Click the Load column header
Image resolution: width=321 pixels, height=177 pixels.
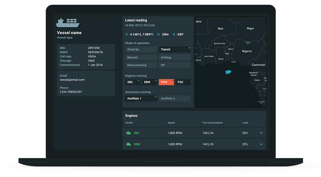point(245,123)
